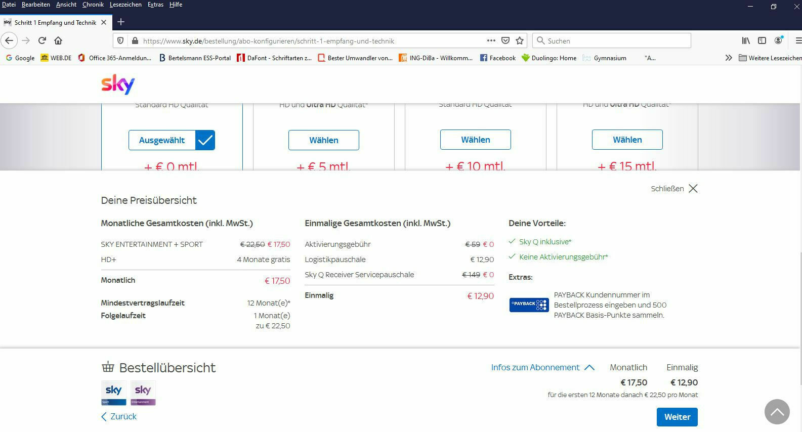Close the Schritt 1 Empfang tab
This screenshot has height=432, width=802.
(x=104, y=22)
